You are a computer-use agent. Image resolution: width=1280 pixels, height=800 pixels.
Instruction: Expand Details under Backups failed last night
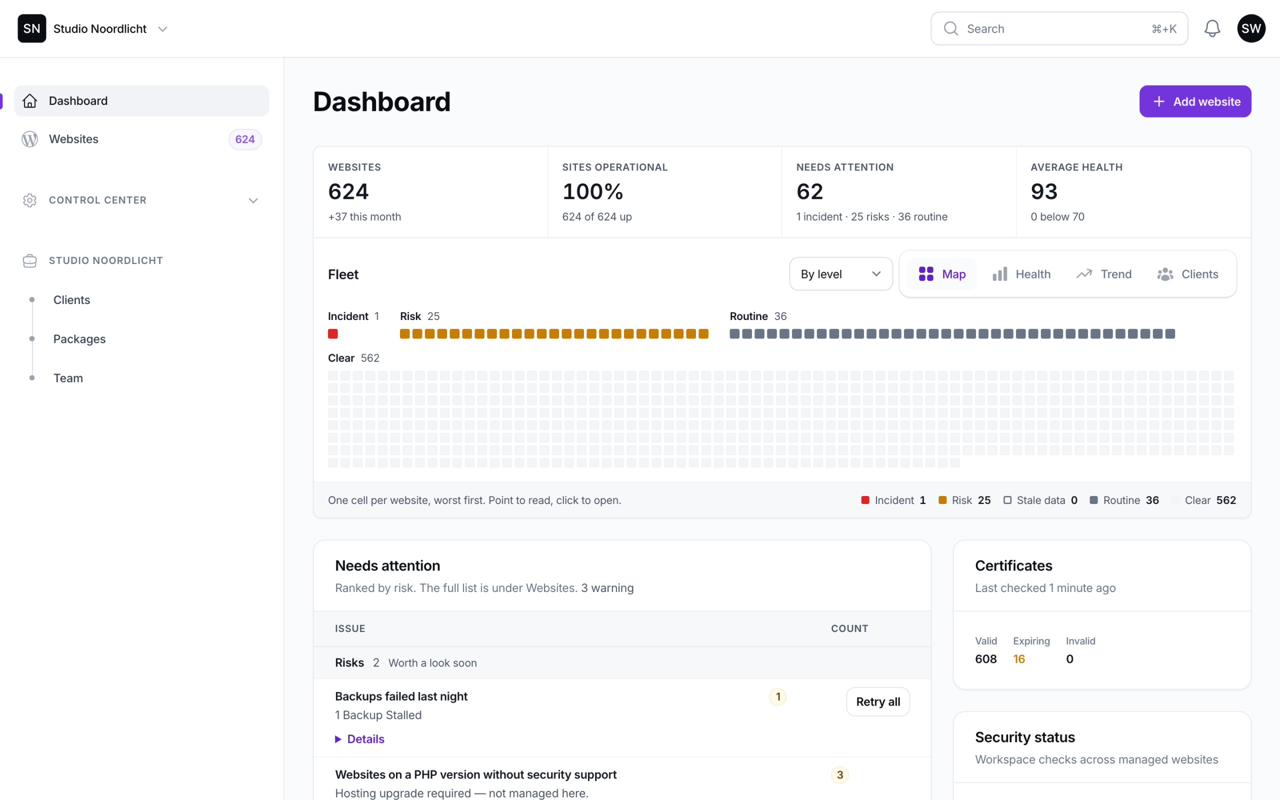tap(360, 739)
